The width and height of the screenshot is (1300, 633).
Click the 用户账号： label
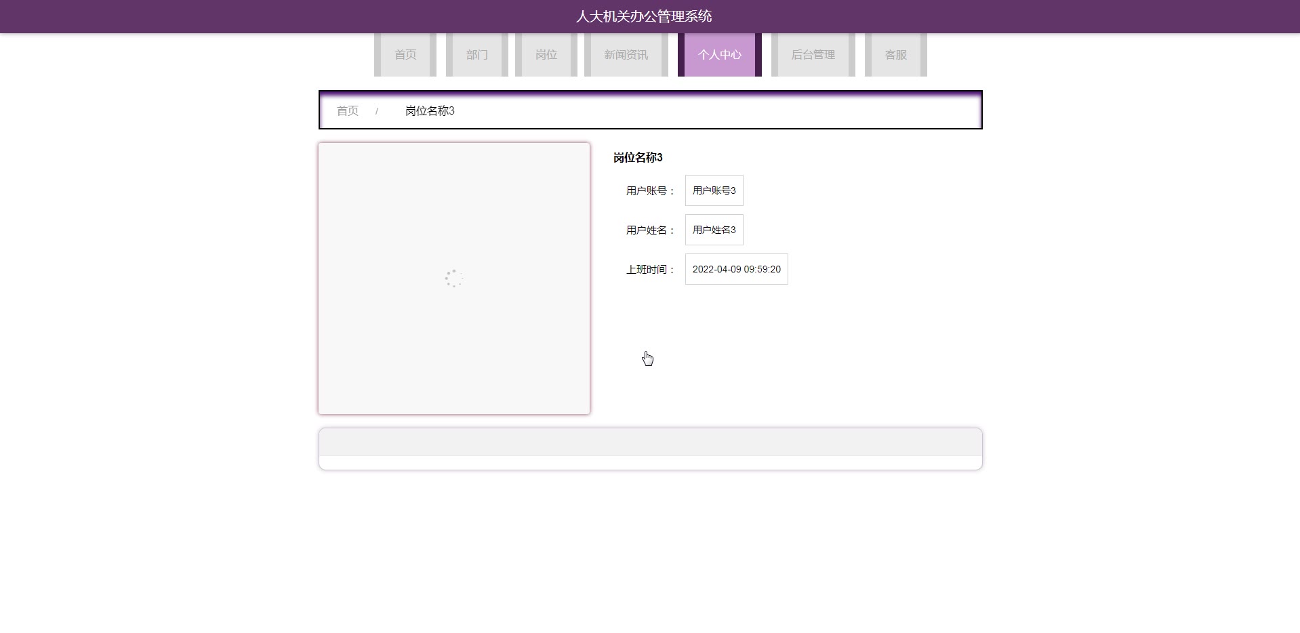651,191
